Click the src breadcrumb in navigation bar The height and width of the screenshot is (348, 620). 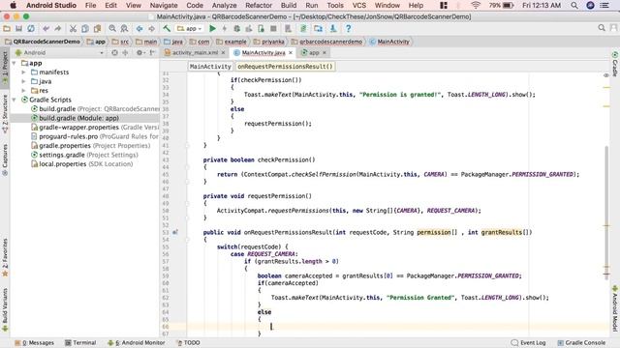(120, 42)
